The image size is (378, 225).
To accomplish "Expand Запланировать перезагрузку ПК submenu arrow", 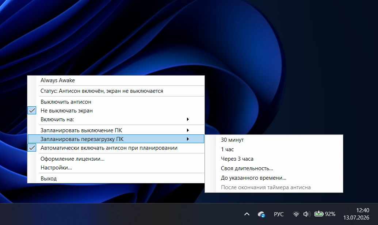I will pos(188,139).
